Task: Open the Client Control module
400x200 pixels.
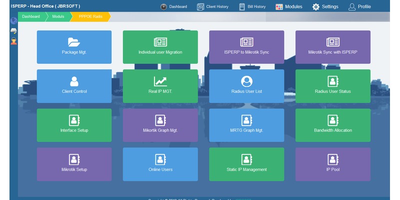Action: click(74, 86)
